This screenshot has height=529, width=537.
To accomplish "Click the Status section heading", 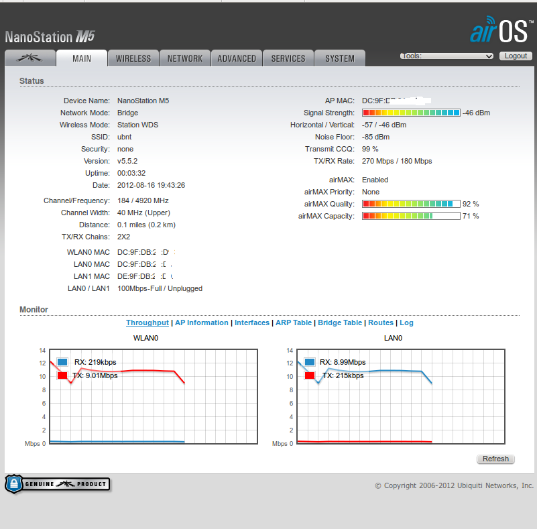I will 32,81.
